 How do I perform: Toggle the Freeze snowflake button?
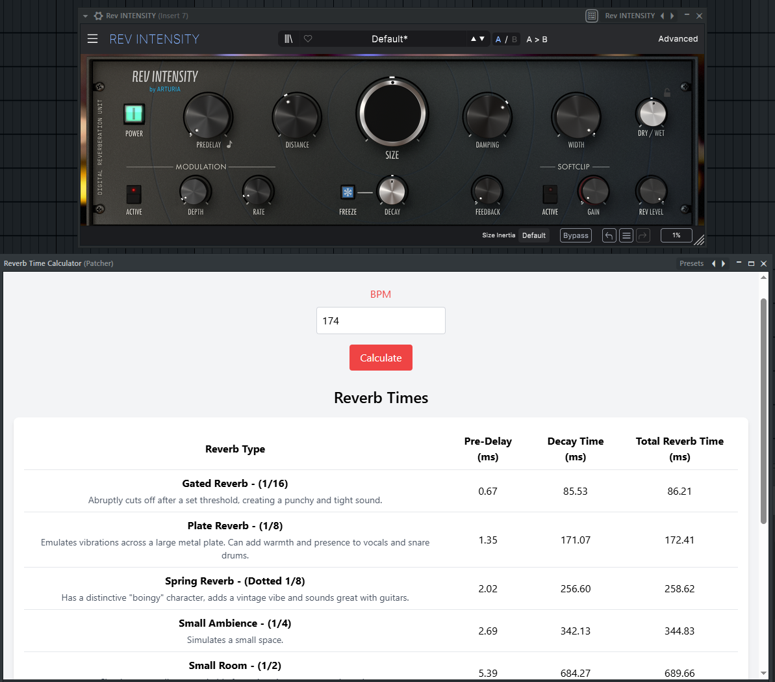(x=348, y=192)
